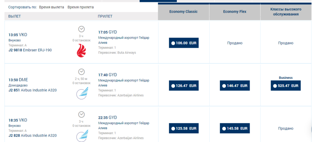
Task: Select the 125.58 EUR Economy Classic fare
Action: tap(184, 128)
